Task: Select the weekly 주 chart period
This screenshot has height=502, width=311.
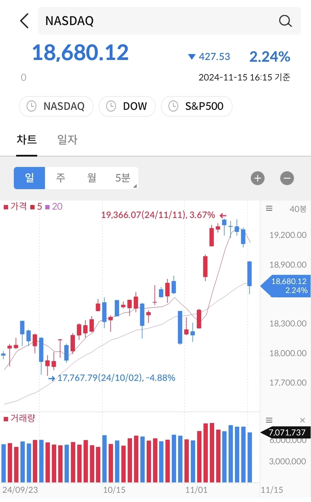Action: 61,178
